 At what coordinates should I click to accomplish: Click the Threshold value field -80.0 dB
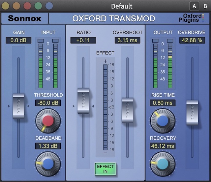48,103
